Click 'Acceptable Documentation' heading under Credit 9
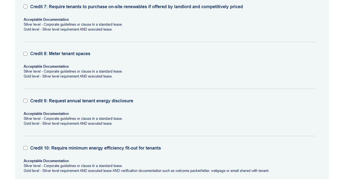The height and width of the screenshot is (179, 344). [46, 114]
